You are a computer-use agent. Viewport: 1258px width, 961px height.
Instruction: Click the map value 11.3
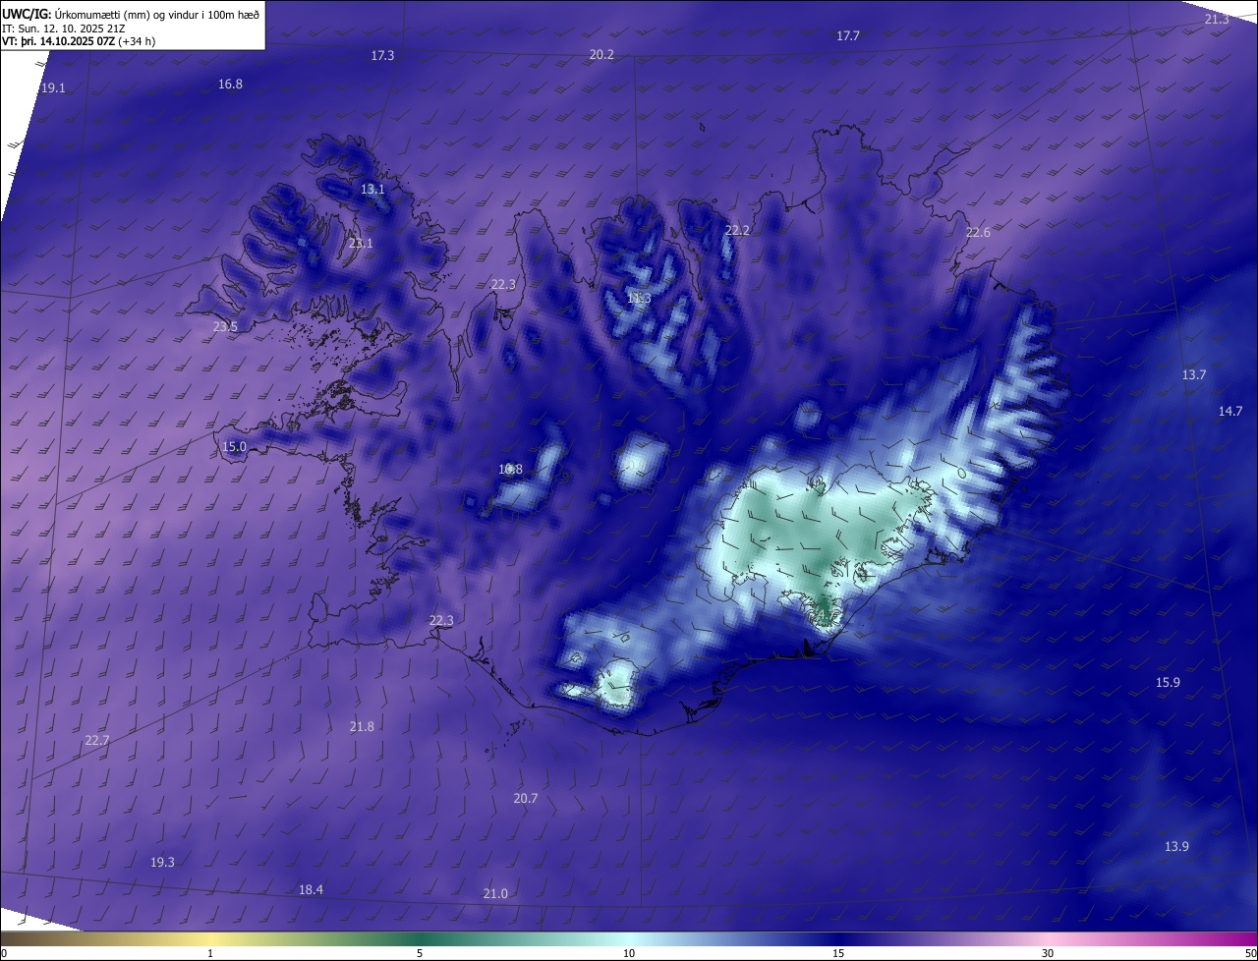(x=639, y=298)
